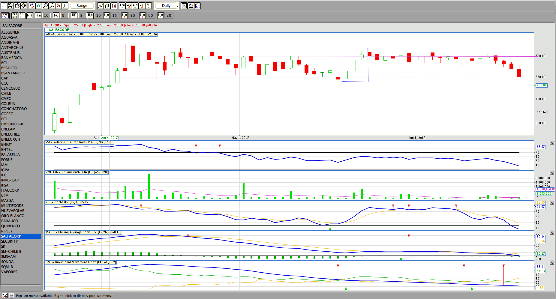Click the speaker sound icon

[x=24, y=6]
